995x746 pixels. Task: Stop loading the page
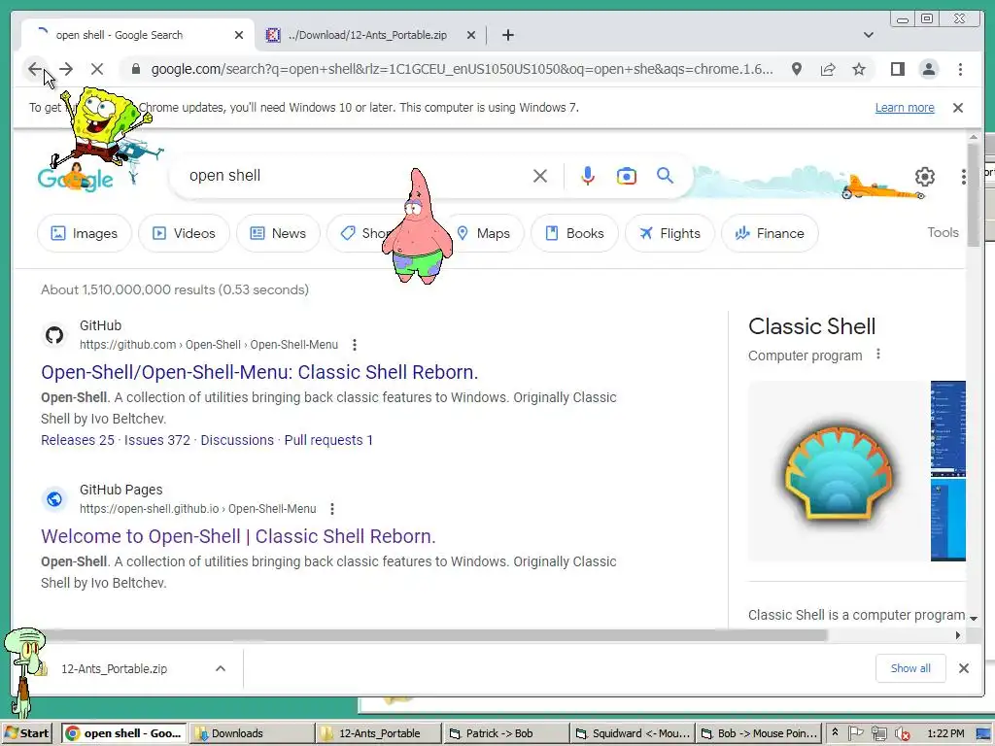click(97, 69)
